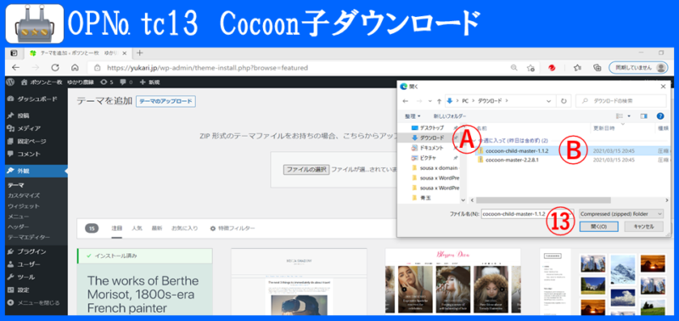This screenshot has height=321, width=679.
Task: Select ドキュメント in file dialog navigation
Action: coord(429,148)
